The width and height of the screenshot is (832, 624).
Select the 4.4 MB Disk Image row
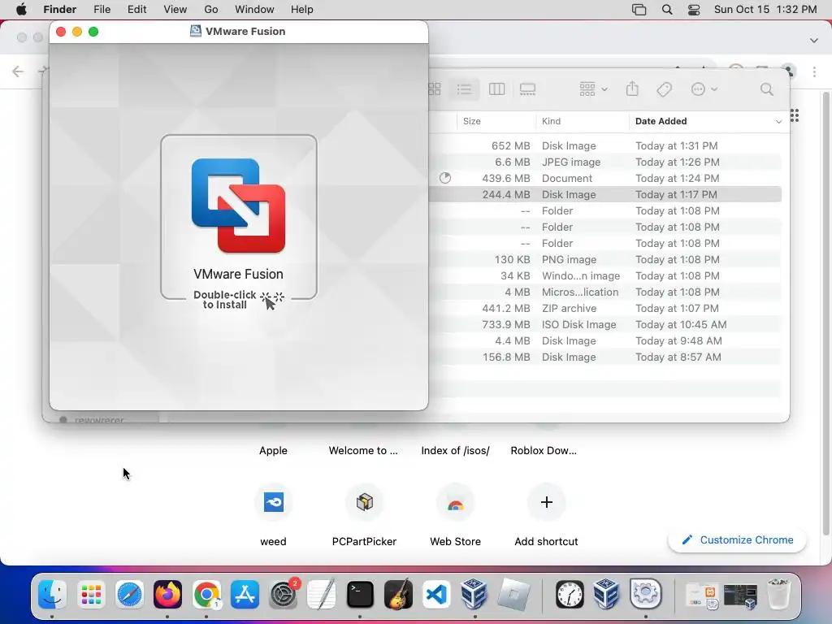click(604, 340)
